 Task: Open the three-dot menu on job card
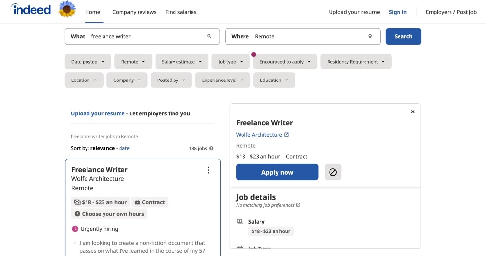pyautogui.click(x=208, y=170)
